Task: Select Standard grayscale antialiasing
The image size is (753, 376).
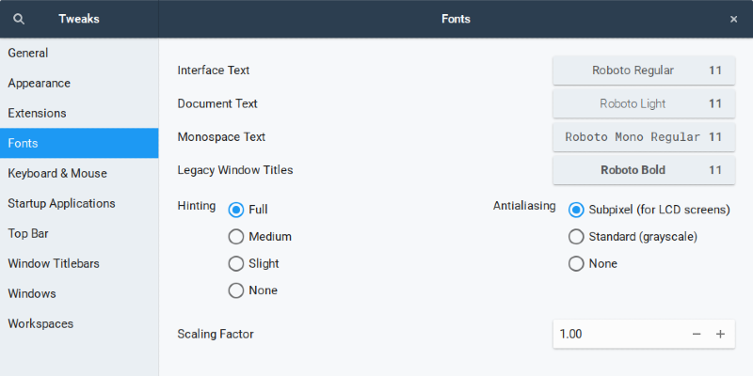Action: tap(576, 237)
